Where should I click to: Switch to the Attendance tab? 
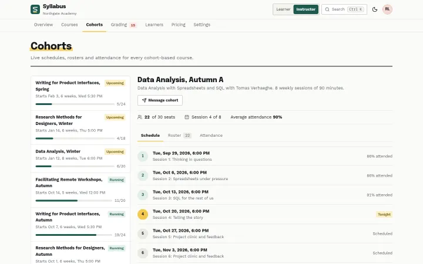pyautogui.click(x=211, y=136)
